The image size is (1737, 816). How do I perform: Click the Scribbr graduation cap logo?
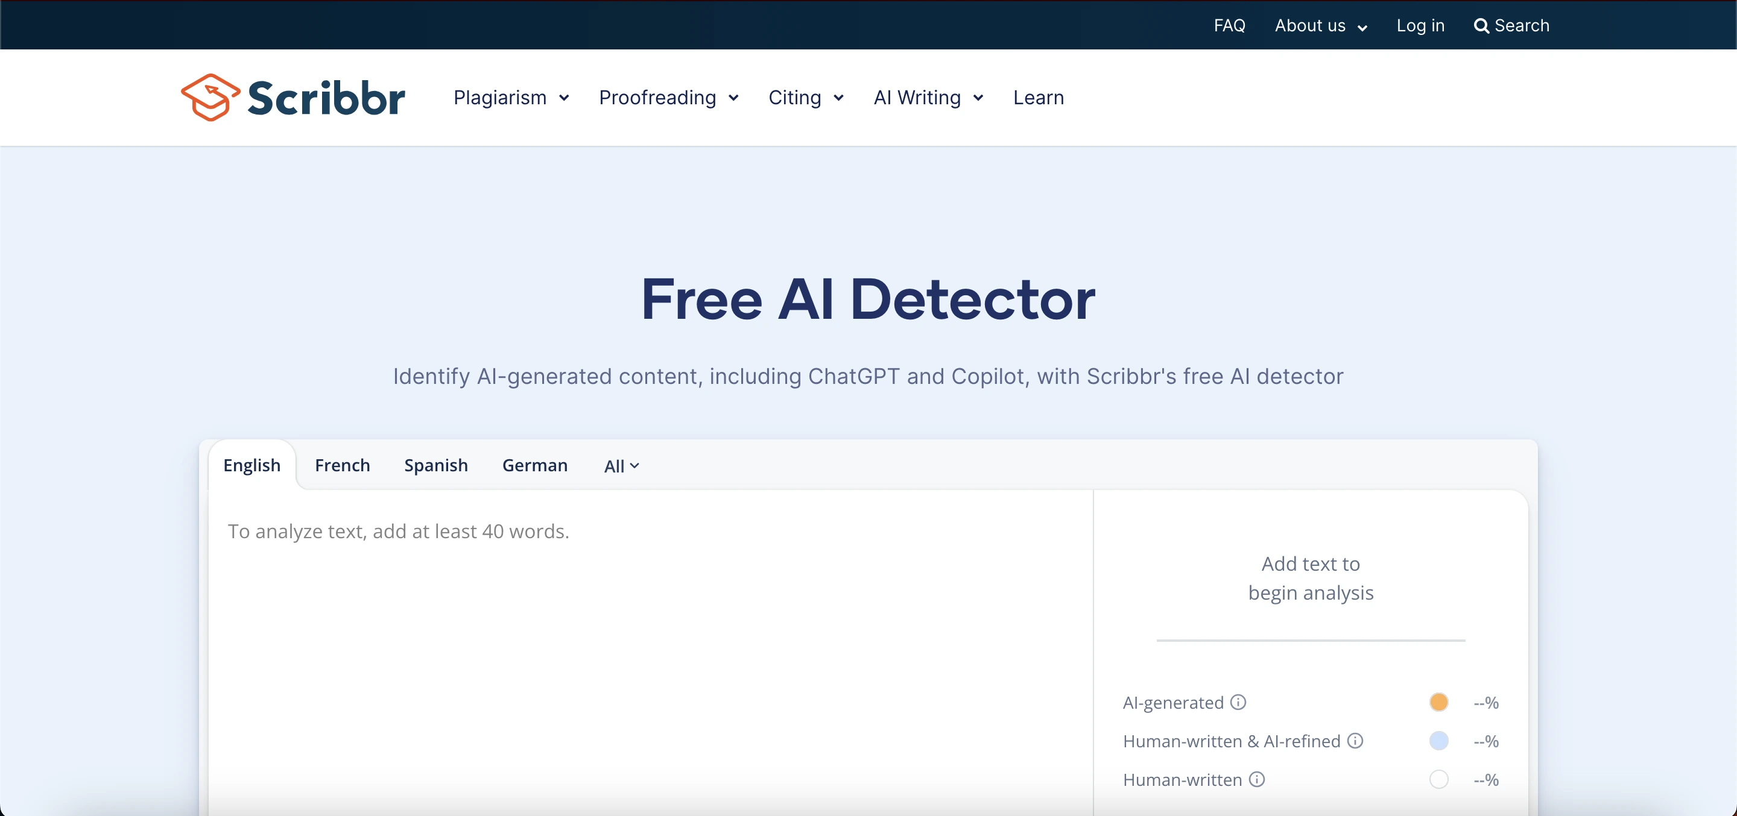coord(210,97)
